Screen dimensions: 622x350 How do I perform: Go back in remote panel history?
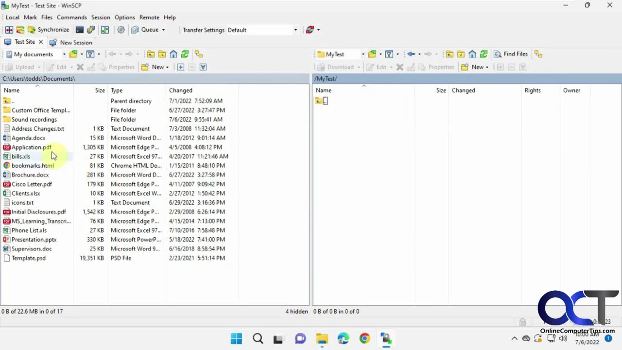pos(411,54)
